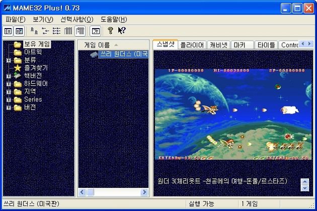Screen dimensions: 317x211
Task: Open the help question mark icon
Action: point(110,31)
